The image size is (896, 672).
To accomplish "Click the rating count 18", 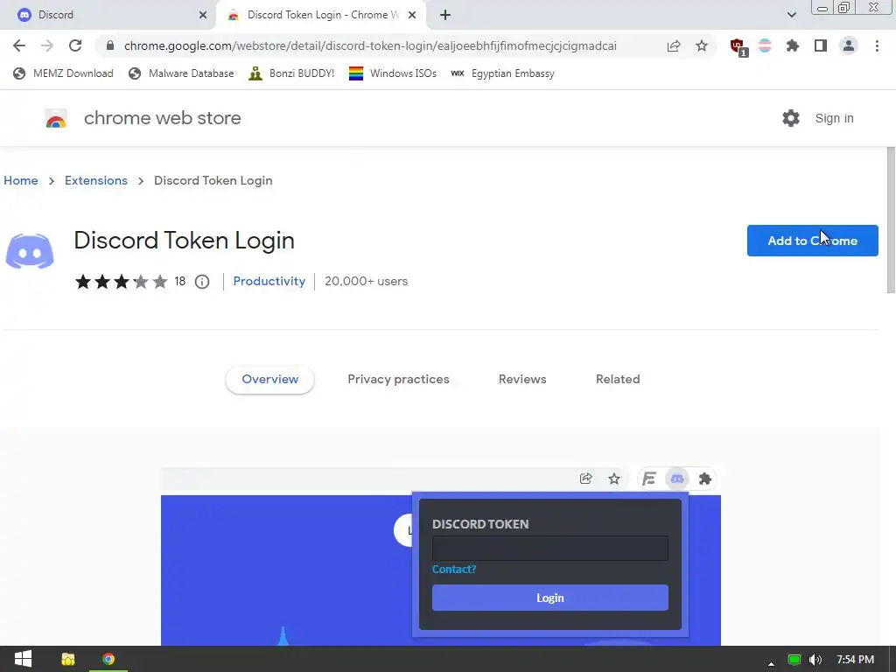I will click(180, 281).
